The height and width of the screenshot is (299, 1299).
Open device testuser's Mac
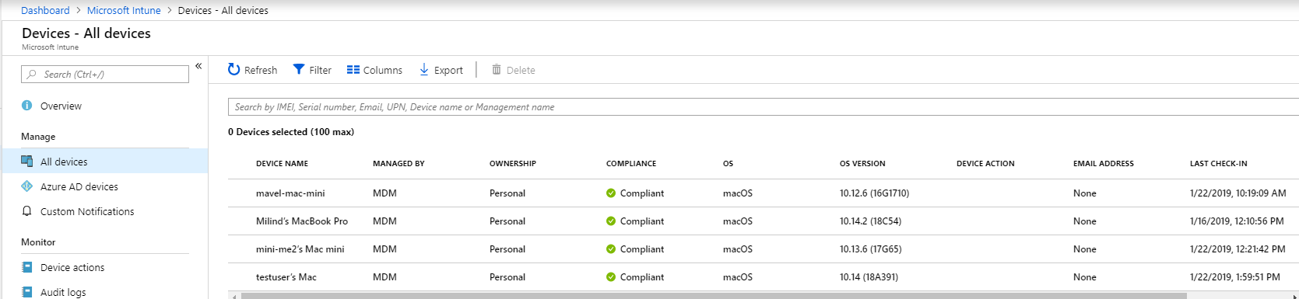pos(286,277)
